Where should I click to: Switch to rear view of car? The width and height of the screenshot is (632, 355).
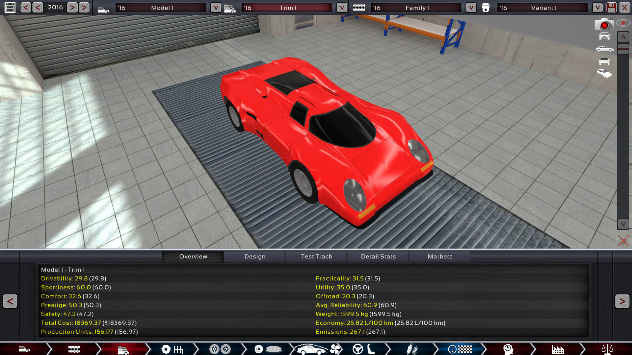(x=604, y=61)
